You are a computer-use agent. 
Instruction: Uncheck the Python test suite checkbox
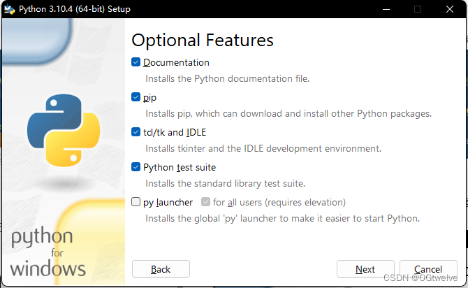(136, 167)
